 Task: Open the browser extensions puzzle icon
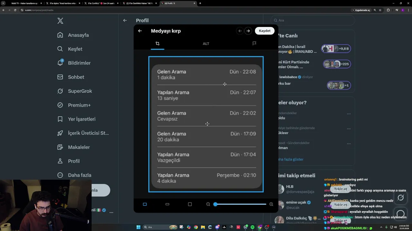point(388,10)
